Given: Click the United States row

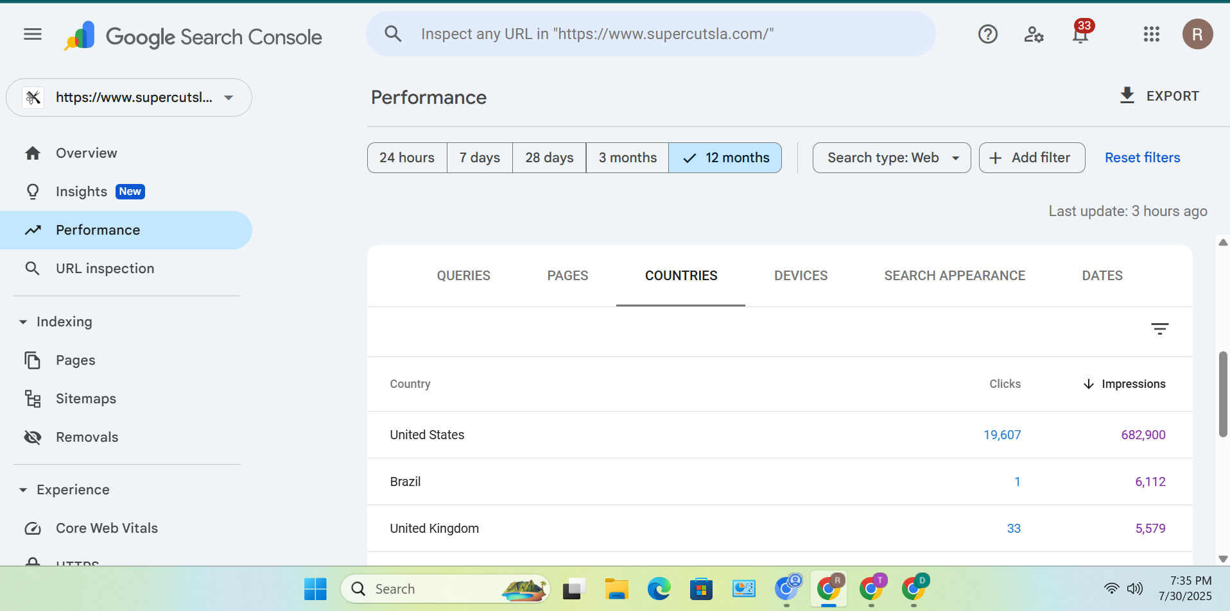Looking at the screenshot, I should click(x=779, y=435).
